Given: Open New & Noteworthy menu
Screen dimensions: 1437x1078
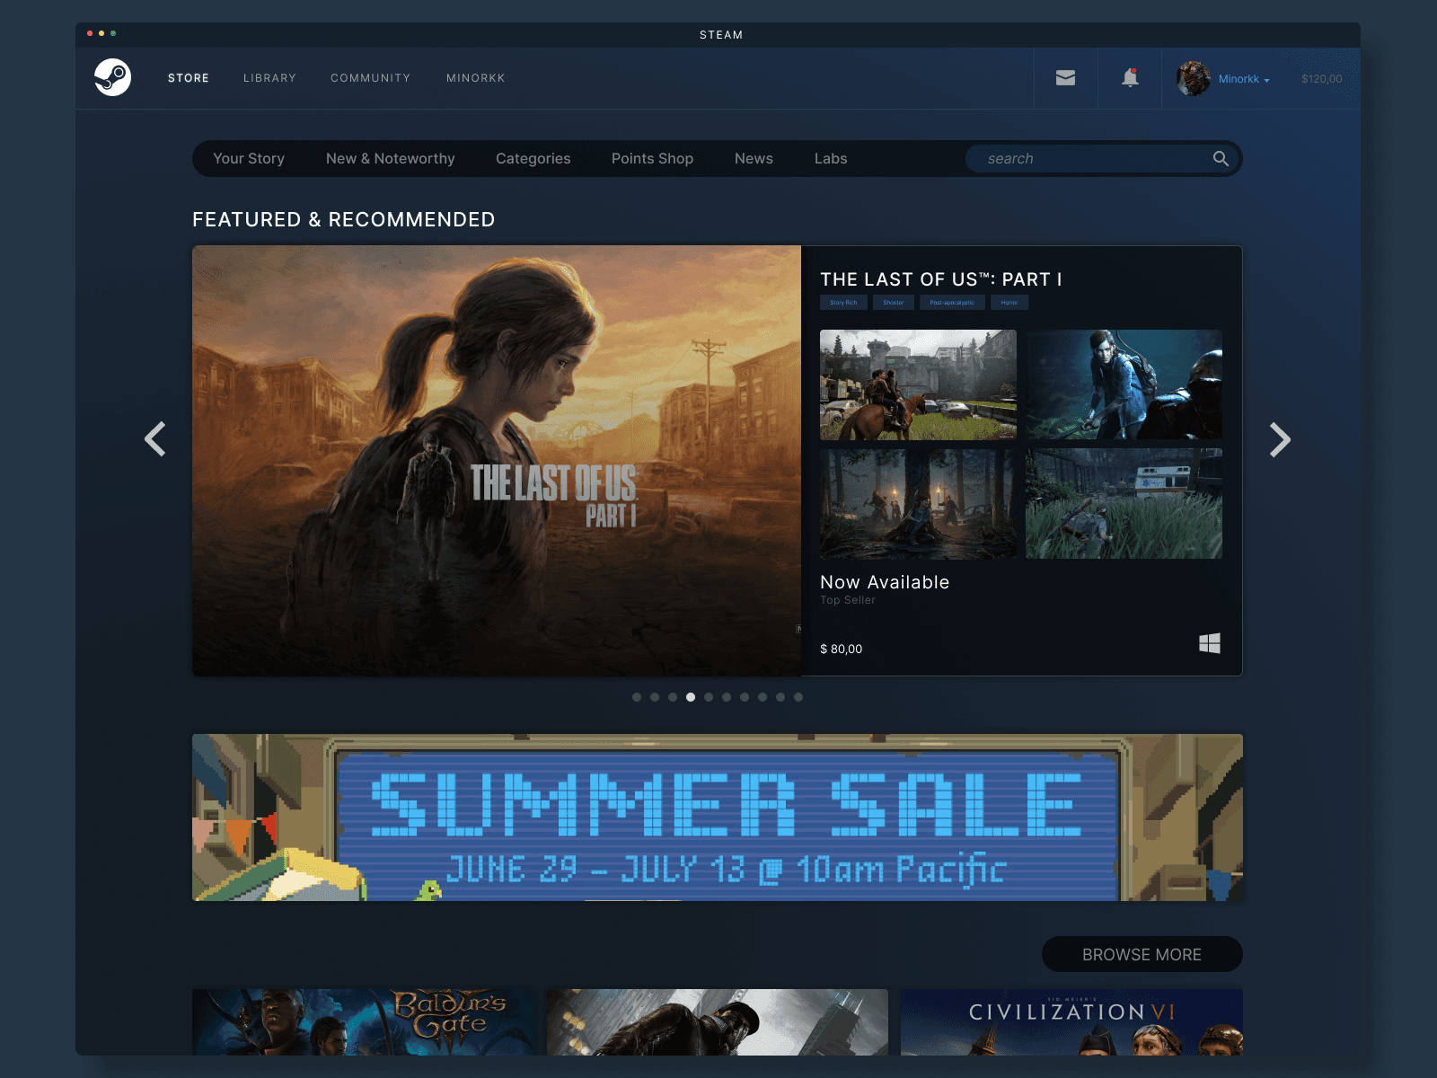Looking at the screenshot, I should tap(391, 158).
